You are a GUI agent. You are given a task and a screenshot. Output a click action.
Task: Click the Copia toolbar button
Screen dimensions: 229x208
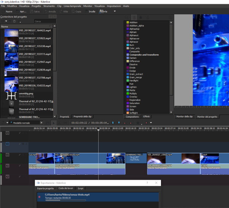coord(76,11)
